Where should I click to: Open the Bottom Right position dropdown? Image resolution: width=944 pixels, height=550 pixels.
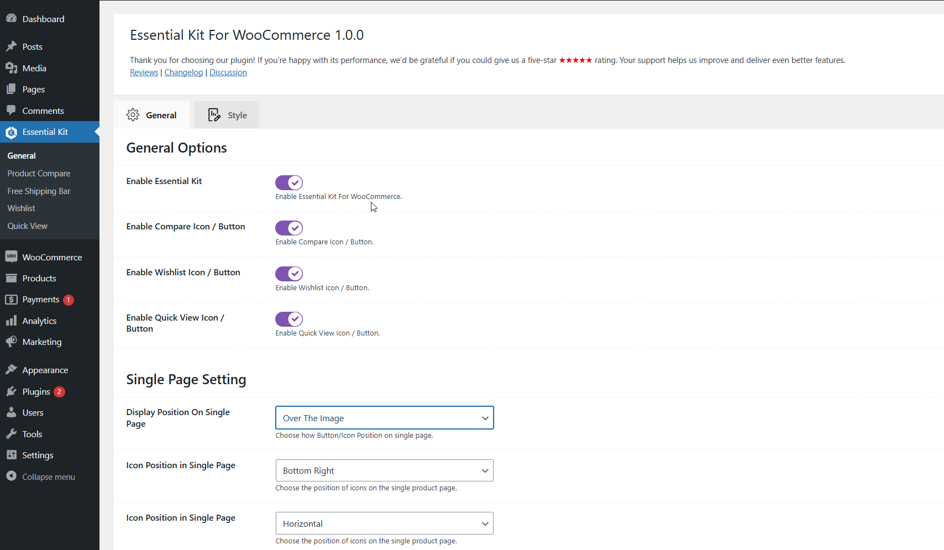[x=384, y=470]
